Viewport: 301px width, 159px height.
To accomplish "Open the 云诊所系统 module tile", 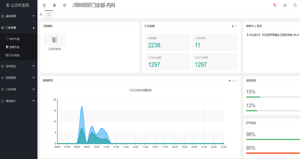I will (54, 42).
